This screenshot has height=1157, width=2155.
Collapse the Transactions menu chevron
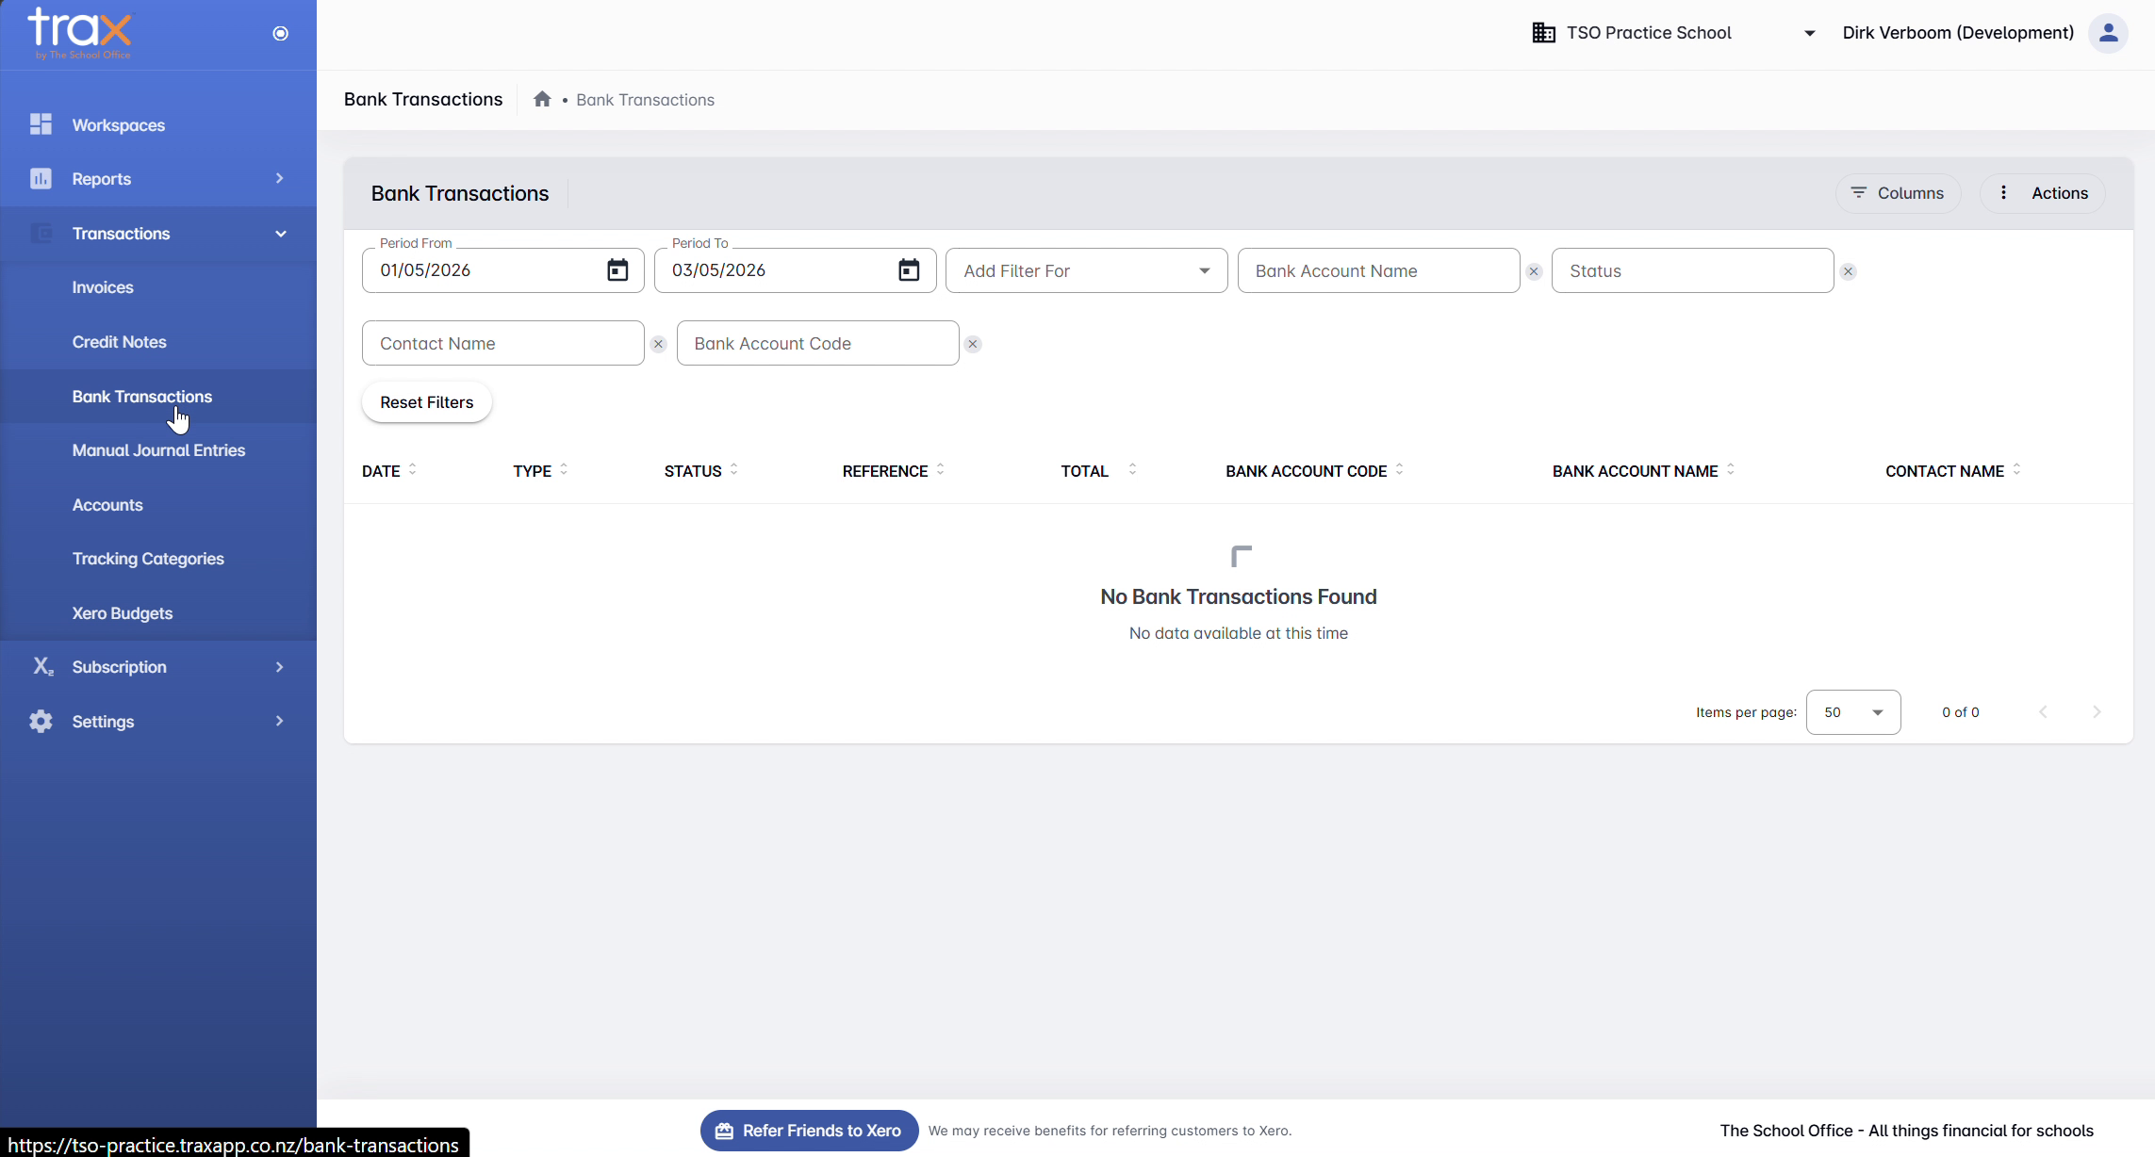280,234
